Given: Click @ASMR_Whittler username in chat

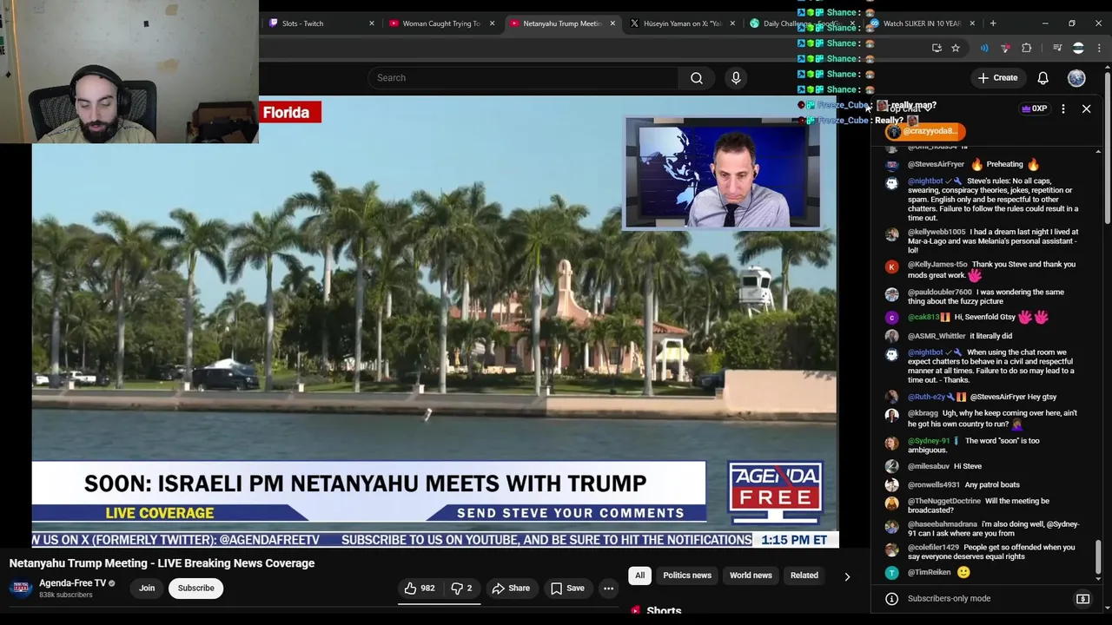Looking at the screenshot, I should coord(937,336).
